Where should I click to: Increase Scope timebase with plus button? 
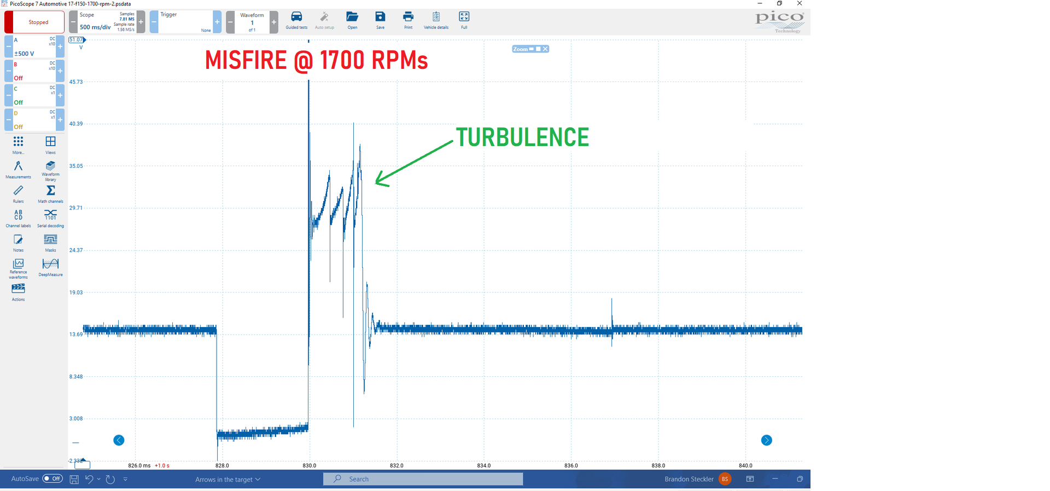[141, 22]
